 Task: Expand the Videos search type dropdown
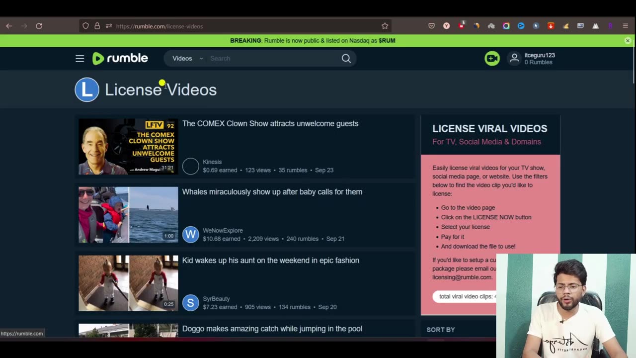pyautogui.click(x=187, y=59)
